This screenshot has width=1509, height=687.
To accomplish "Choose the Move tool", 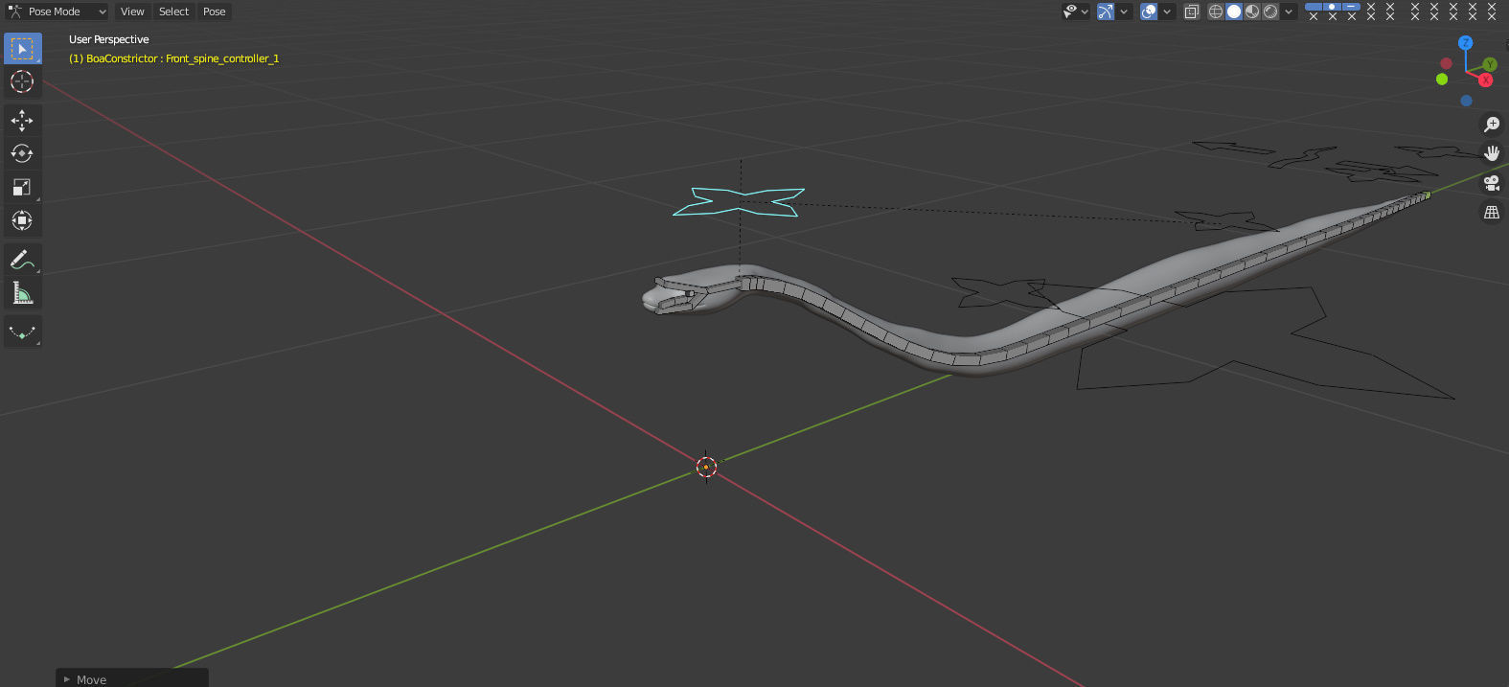I will tap(22, 120).
